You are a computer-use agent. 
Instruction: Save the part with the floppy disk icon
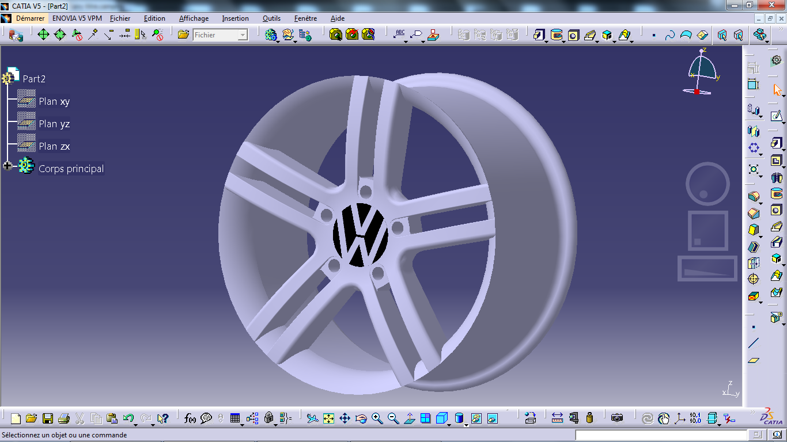point(48,418)
